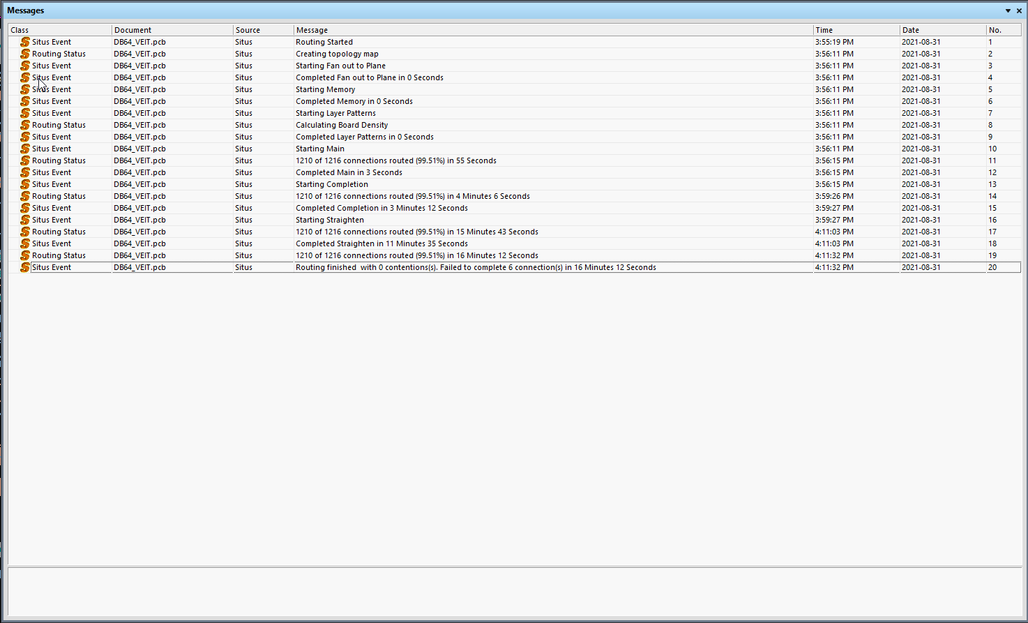1028x623 pixels.
Task: Select the routed 'in 55 Seconds' message
Action: pyautogui.click(x=396, y=160)
